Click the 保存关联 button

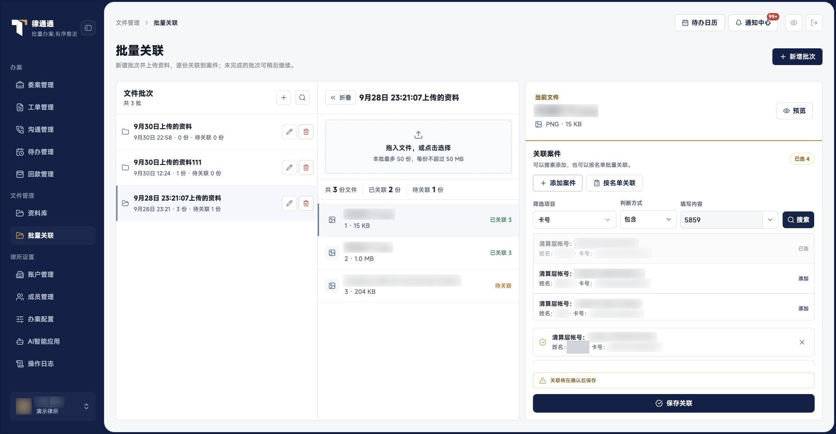pos(673,403)
